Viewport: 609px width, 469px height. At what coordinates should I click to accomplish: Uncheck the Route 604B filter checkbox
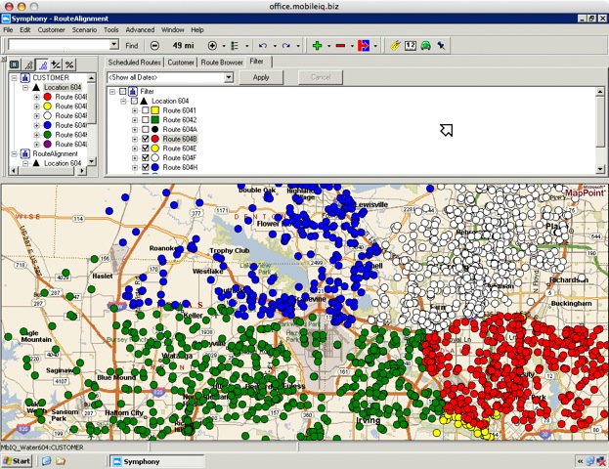click(x=146, y=140)
